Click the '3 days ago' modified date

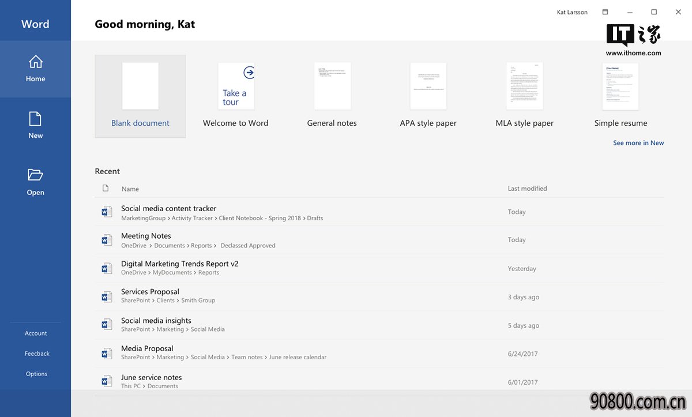click(x=524, y=297)
